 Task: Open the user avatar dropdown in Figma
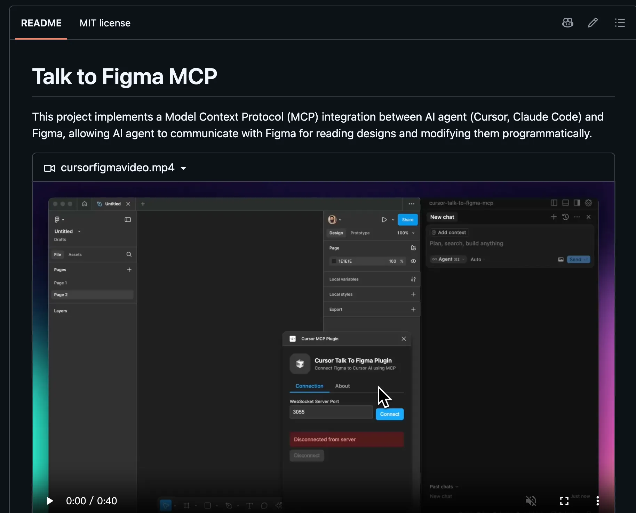(335, 220)
